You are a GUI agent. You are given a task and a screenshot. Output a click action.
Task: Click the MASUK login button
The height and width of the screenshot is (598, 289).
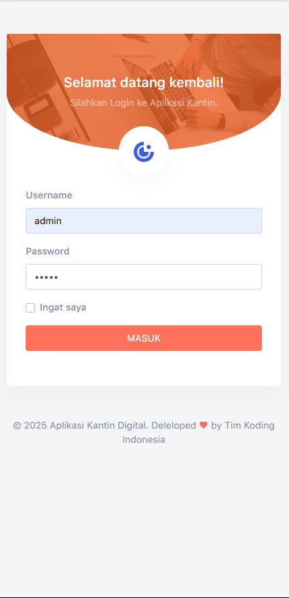coord(144,338)
